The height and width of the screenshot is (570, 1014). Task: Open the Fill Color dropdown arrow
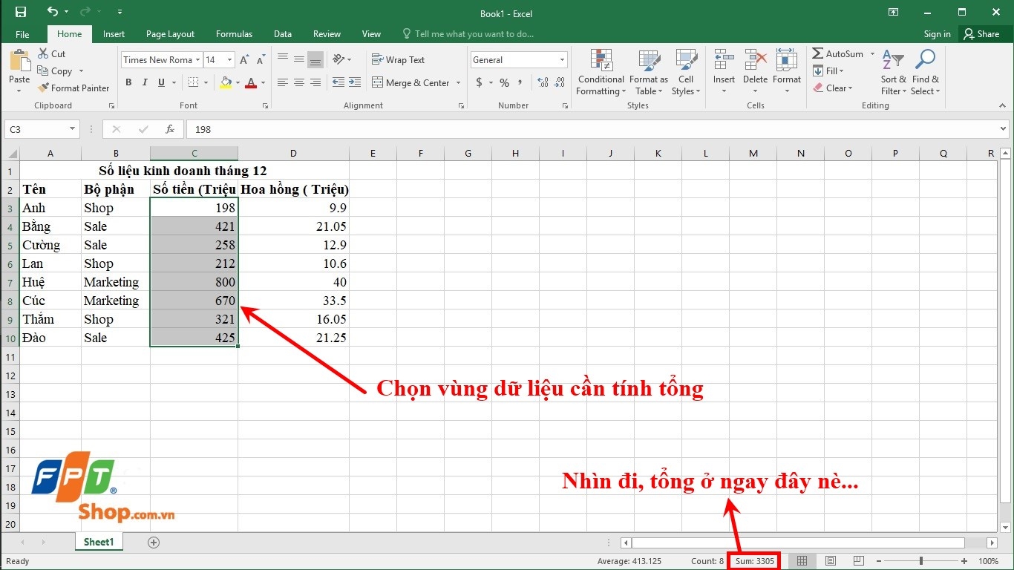click(238, 83)
